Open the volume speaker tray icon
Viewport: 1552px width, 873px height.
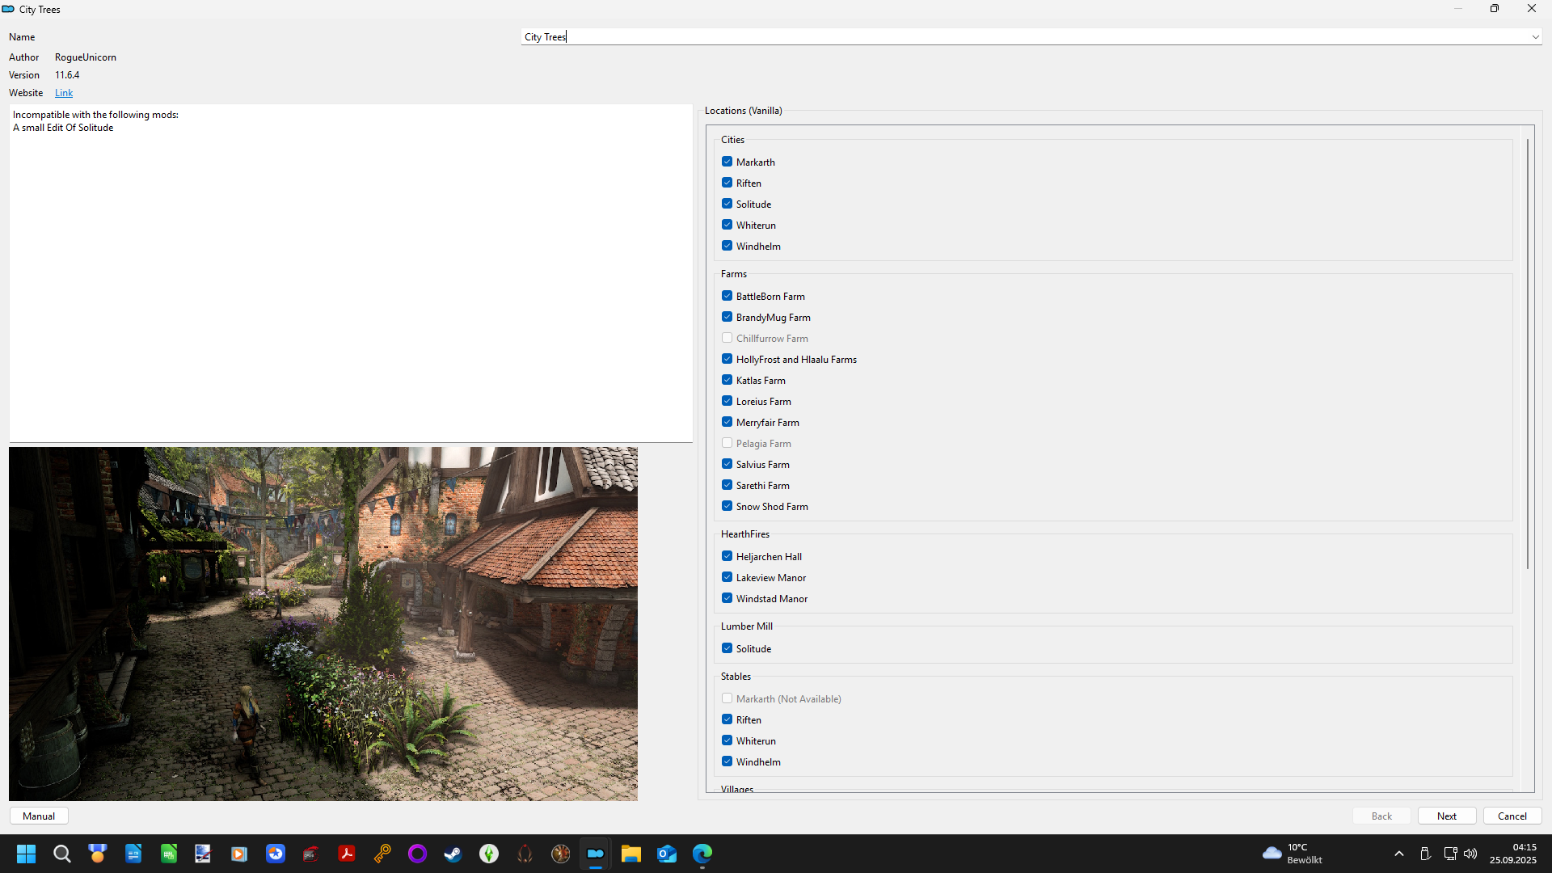coord(1470,854)
